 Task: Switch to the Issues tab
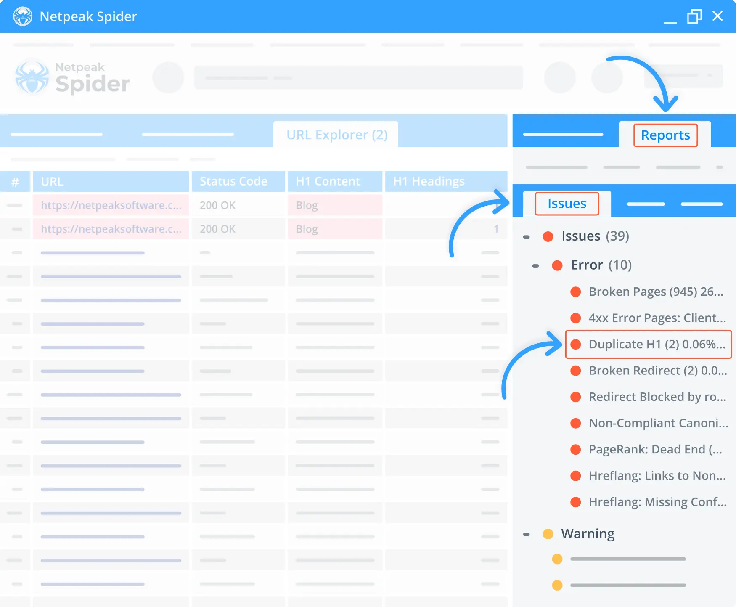click(x=567, y=204)
